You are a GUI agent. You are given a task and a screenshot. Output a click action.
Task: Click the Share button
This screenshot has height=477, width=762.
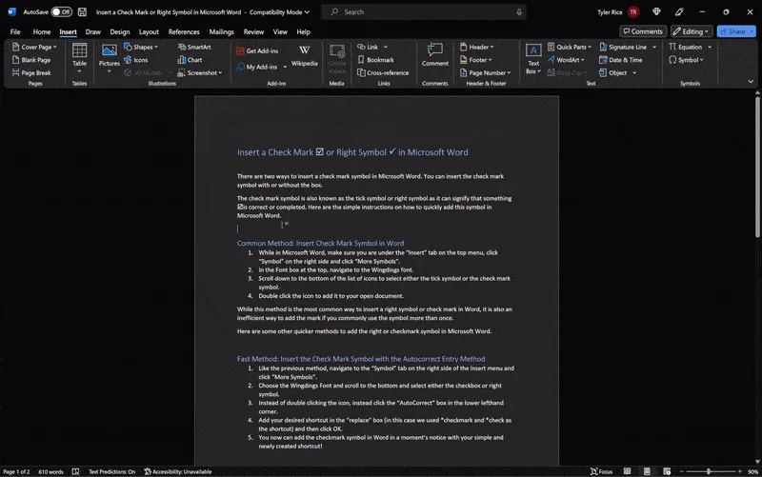(736, 31)
